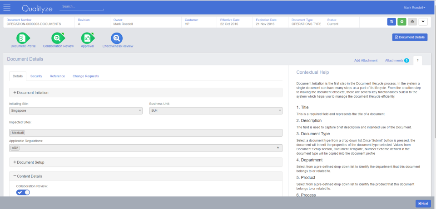Click the green add icon button
The height and width of the screenshot is (209, 436).
click(x=402, y=22)
